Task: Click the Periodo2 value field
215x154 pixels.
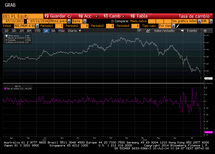Action: coord(84,26)
